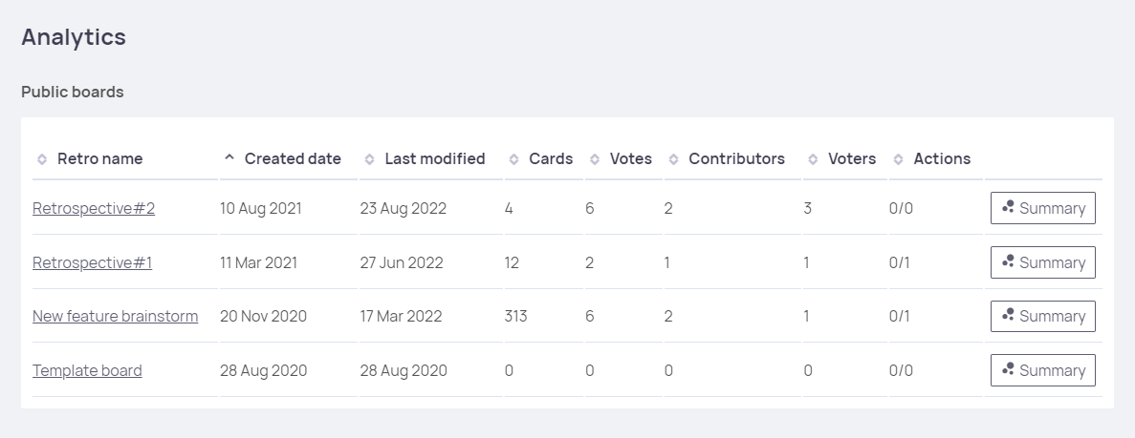
Task: Sort table by Last modified header
Action: tap(435, 158)
